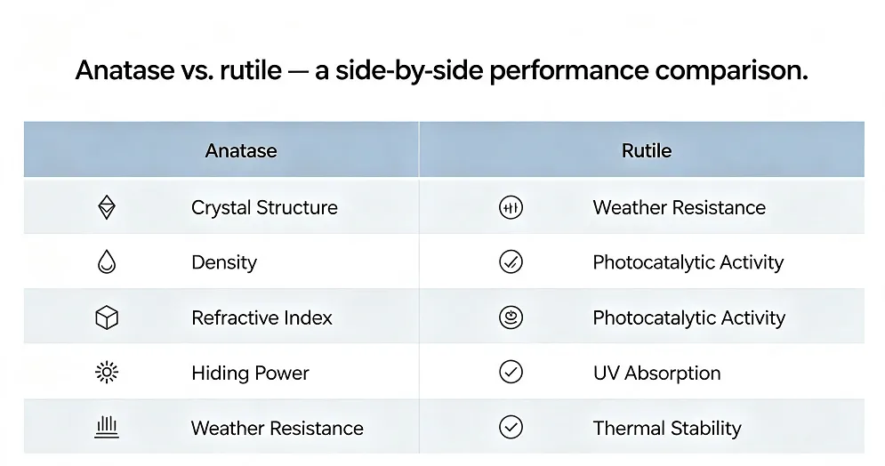
Task: Click the checkmark circle beside Thermal Stability
Action: [511, 427]
